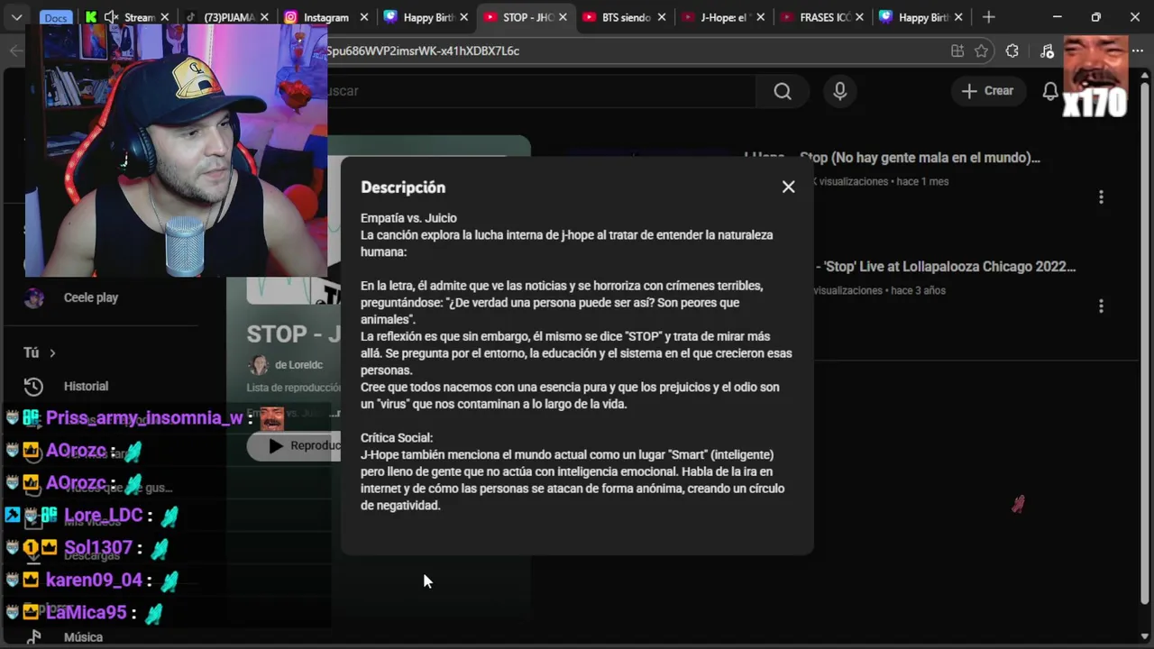Viewport: 1154px width, 649px height.
Task: Open Historial in the sidebar
Action: pyautogui.click(x=86, y=386)
